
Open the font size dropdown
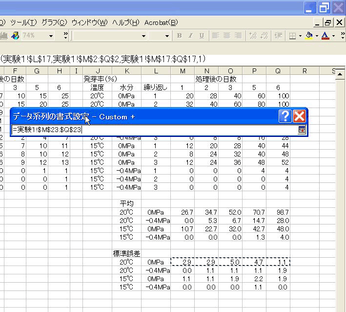[167, 36]
